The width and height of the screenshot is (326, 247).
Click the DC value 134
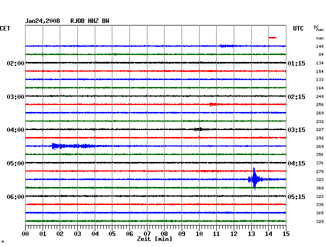point(320,63)
